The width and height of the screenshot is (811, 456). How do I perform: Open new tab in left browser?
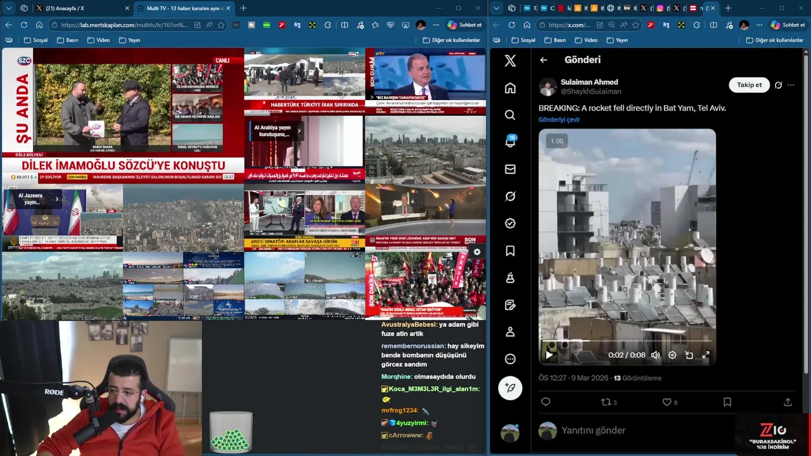click(243, 8)
